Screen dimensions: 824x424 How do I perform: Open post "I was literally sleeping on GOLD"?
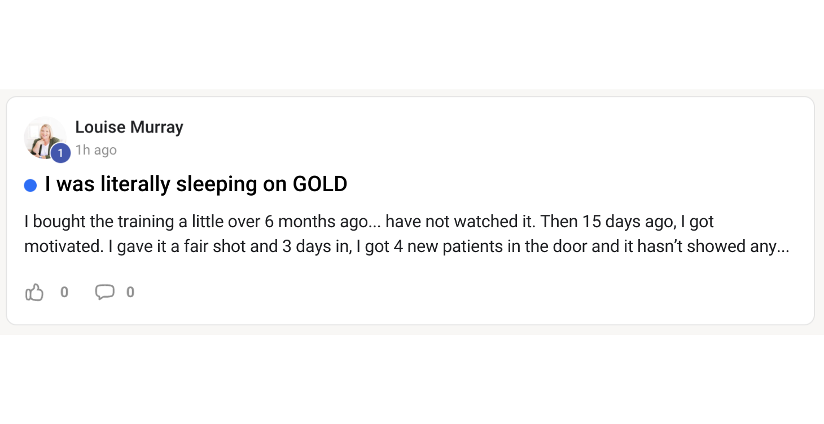point(196,184)
